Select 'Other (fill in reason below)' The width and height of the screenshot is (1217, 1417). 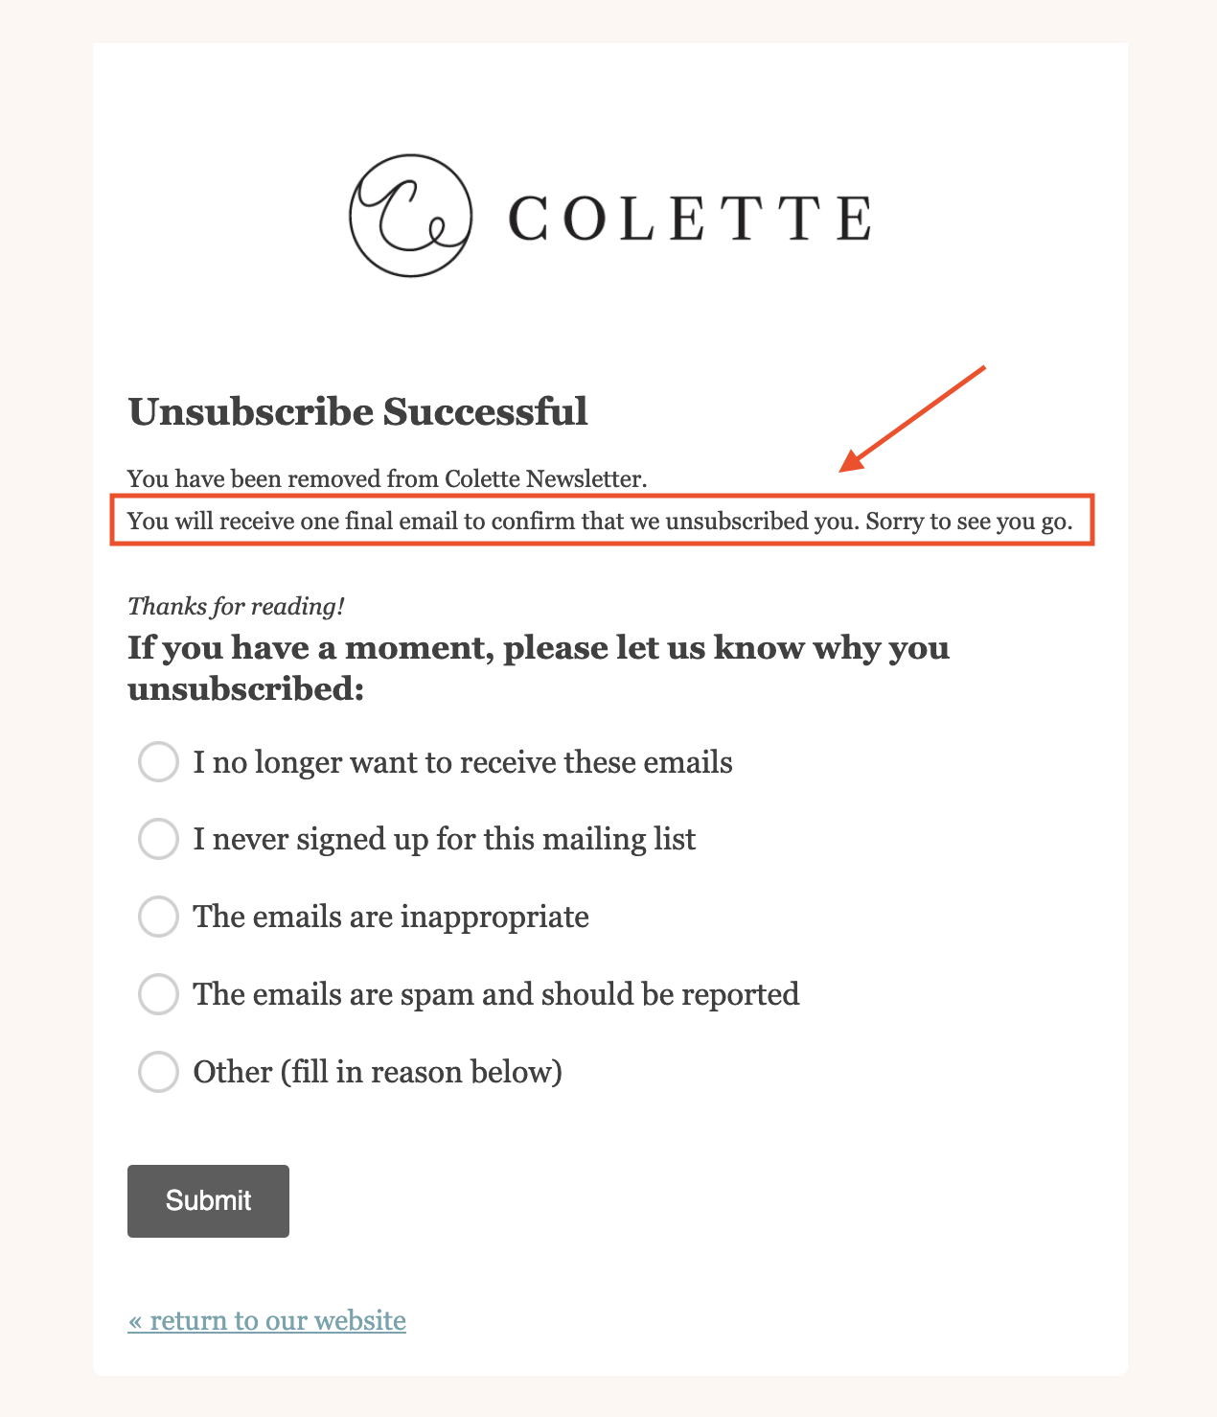click(378, 1073)
